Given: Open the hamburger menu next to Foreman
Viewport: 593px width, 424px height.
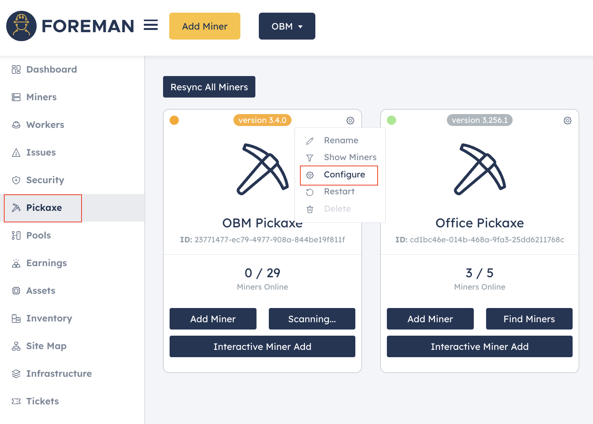Looking at the screenshot, I should (x=151, y=25).
